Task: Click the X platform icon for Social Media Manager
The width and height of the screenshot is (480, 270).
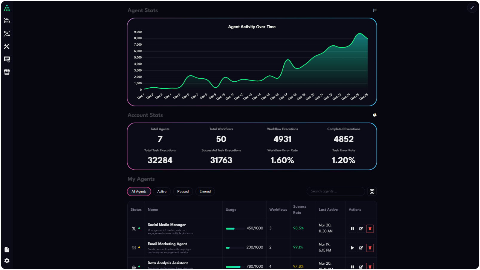Action: click(x=134, y=229)
